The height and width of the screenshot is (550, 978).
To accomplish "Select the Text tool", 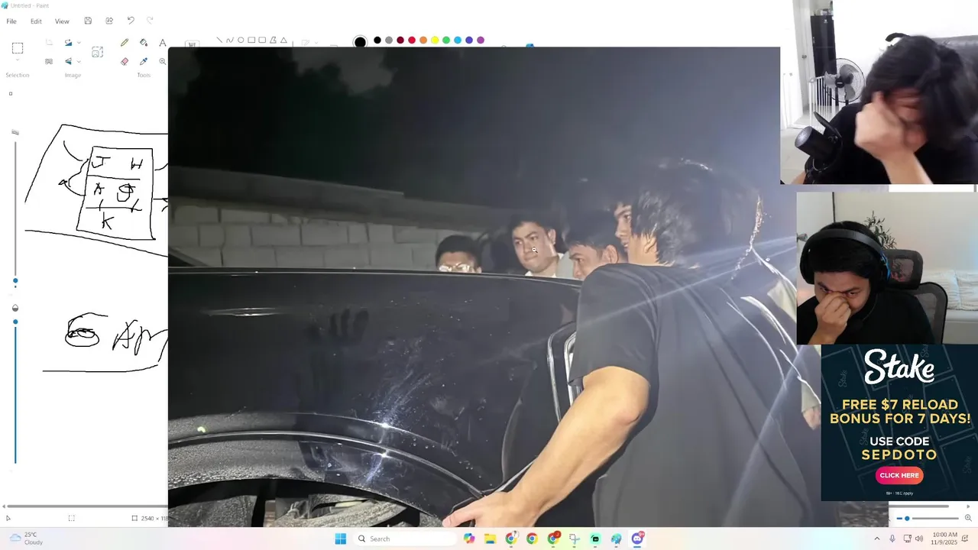I will [x=162, y=43].
